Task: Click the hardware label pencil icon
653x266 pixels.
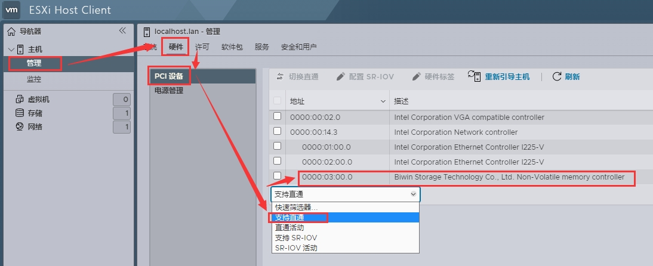Action: click(417, 76)
